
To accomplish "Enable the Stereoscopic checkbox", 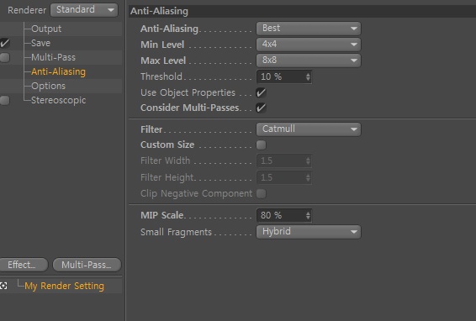I will coord(4,100).
